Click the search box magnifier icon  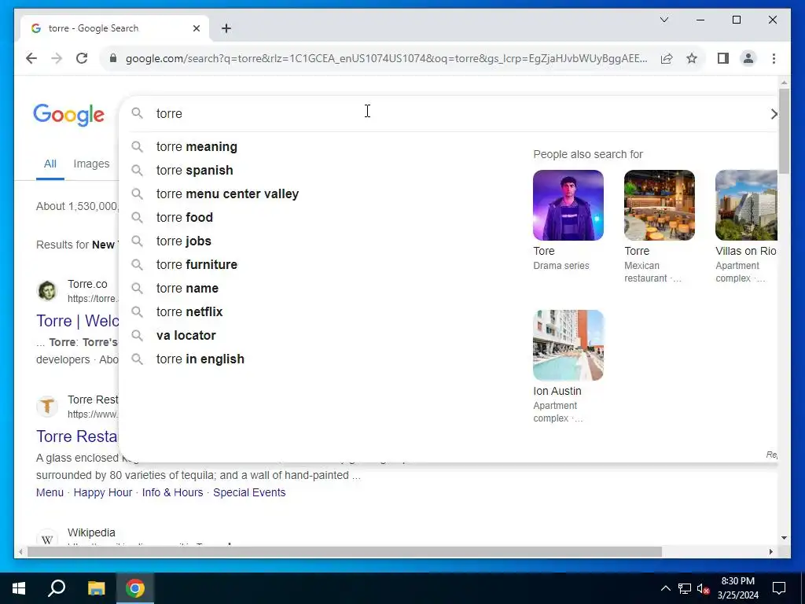[x=137, y=113]
